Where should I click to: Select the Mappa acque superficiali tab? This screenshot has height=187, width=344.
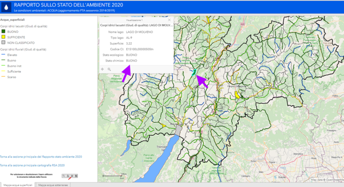pos(18,185)
